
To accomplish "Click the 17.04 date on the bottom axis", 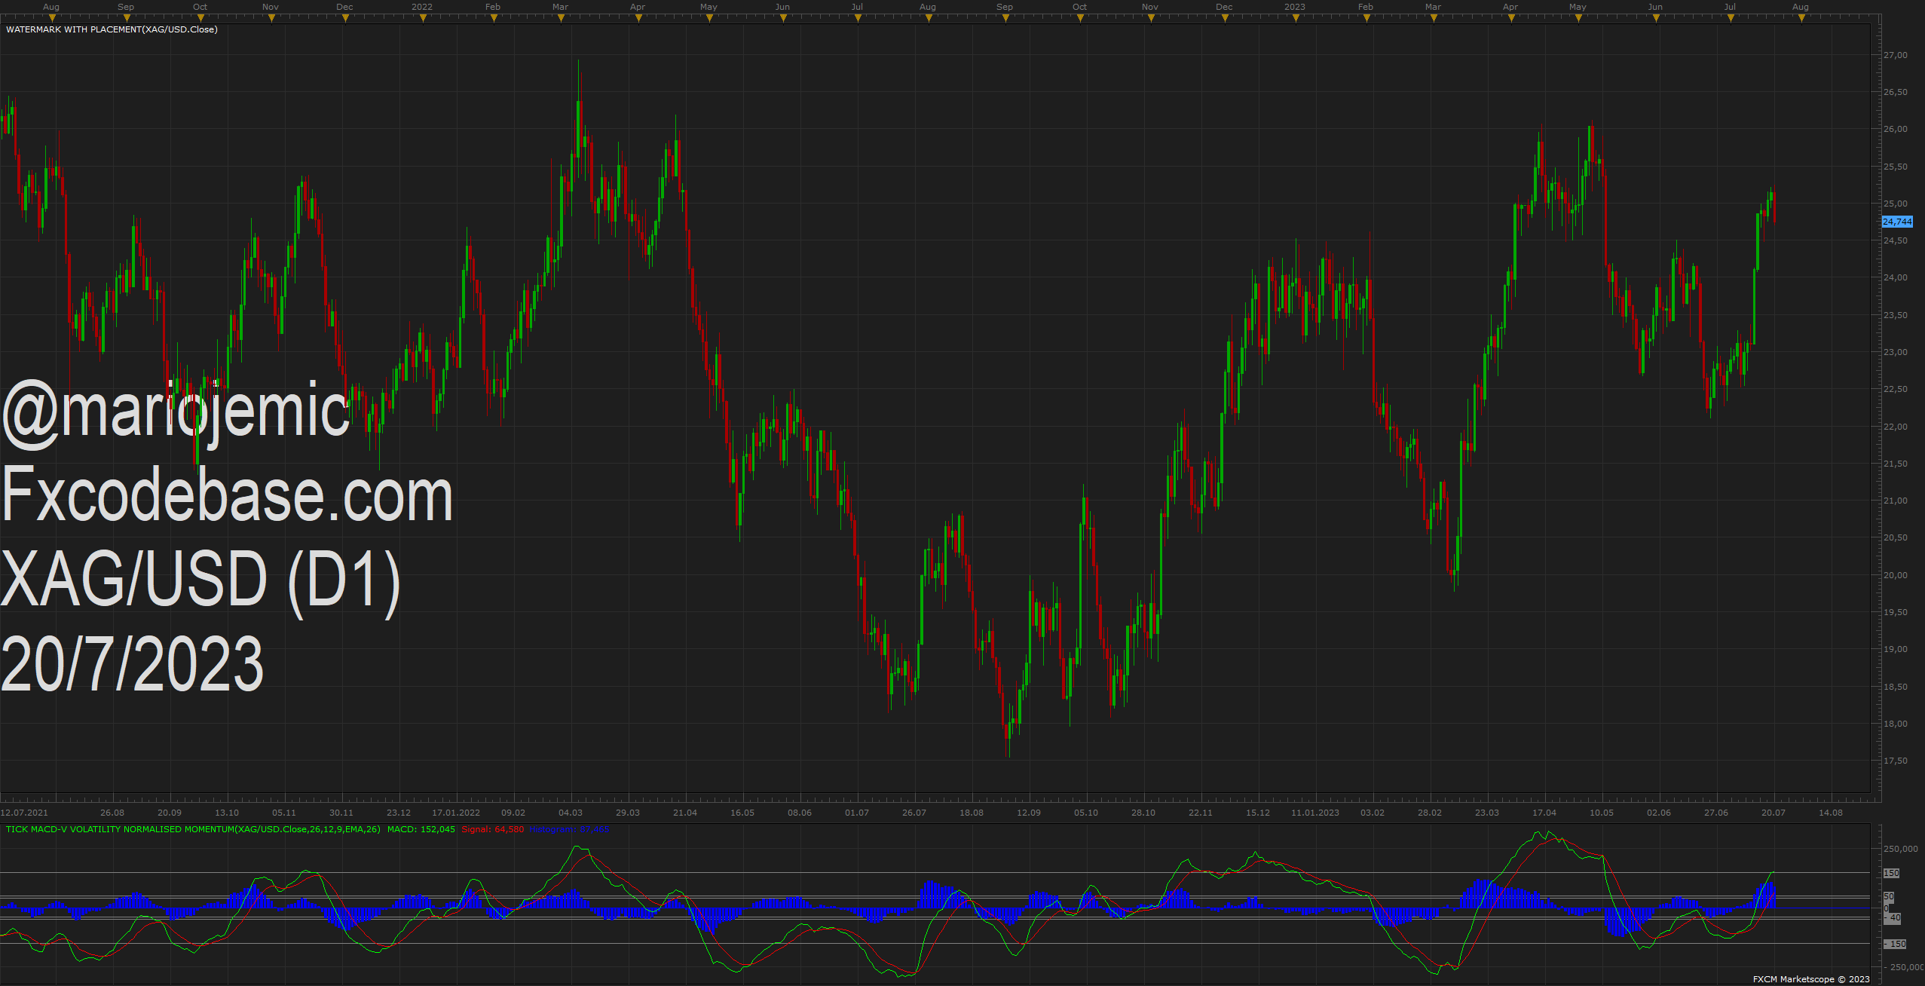I will [x=1544, y=813].
